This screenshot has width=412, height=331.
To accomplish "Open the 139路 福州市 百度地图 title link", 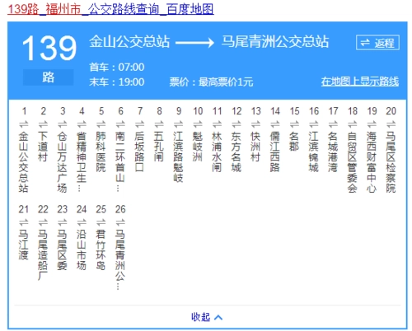I will pyautogui.click(x=110, y=9).
